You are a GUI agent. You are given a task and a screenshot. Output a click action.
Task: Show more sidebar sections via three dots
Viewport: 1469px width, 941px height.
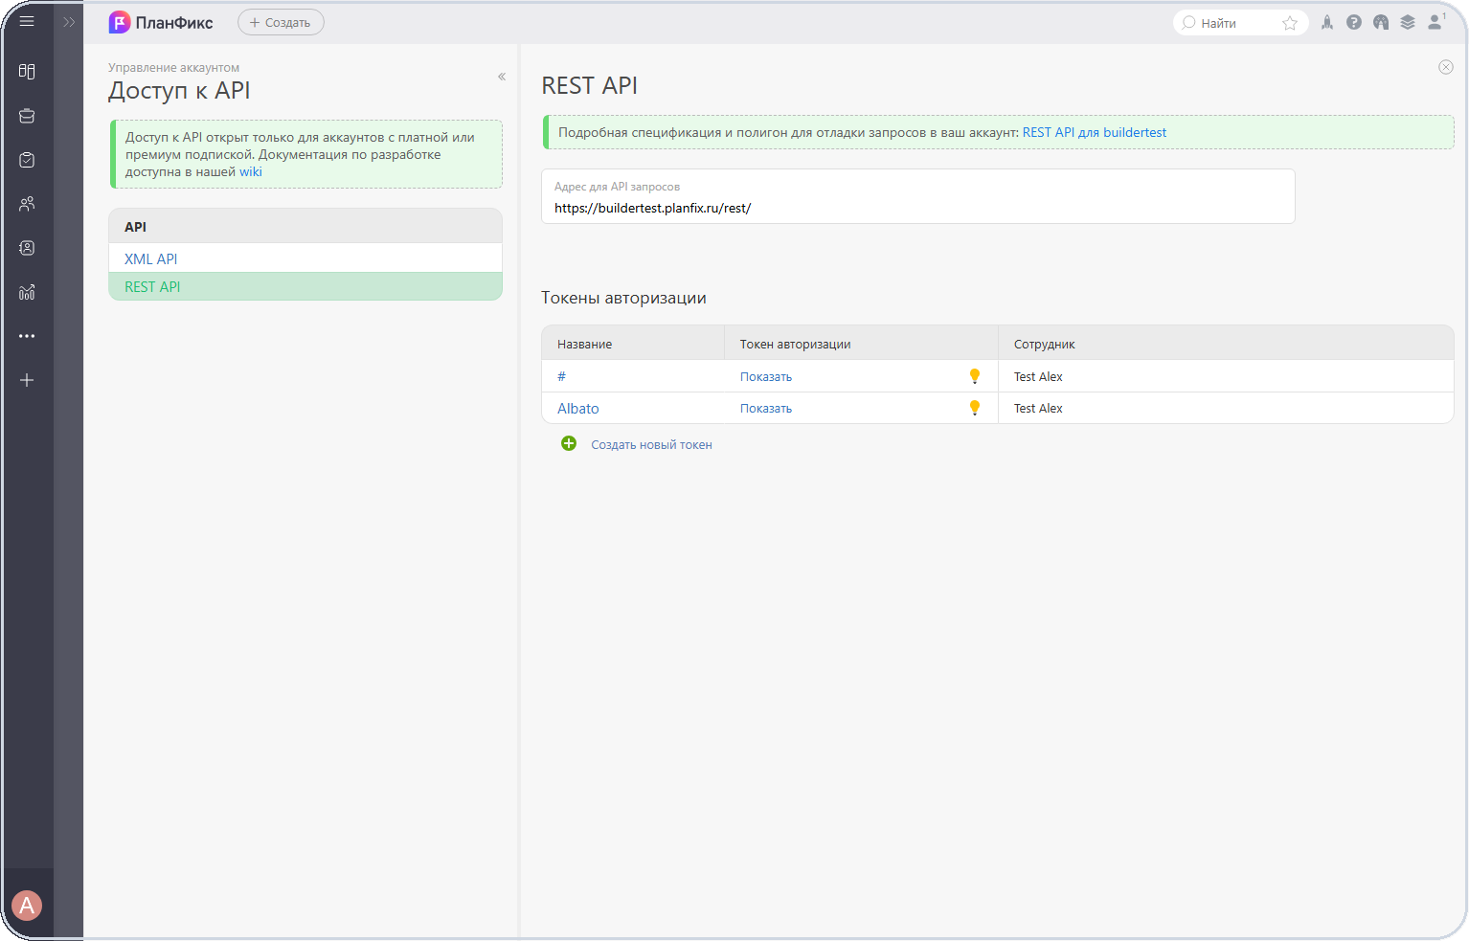tap(27, 336)
